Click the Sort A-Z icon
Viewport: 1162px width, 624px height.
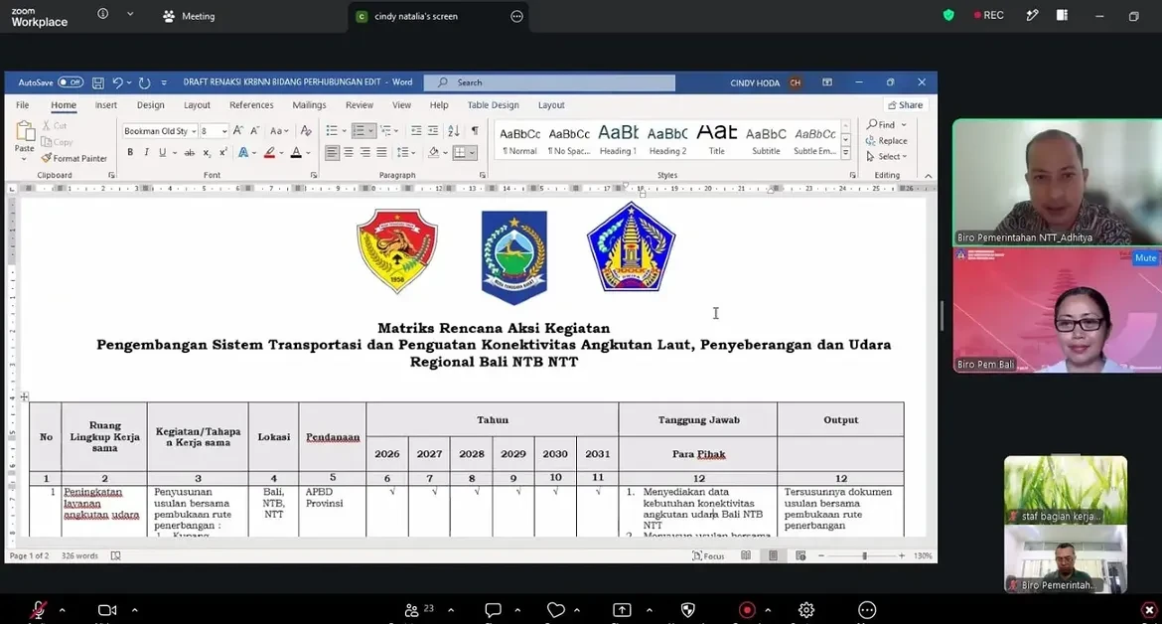(454, 130)
